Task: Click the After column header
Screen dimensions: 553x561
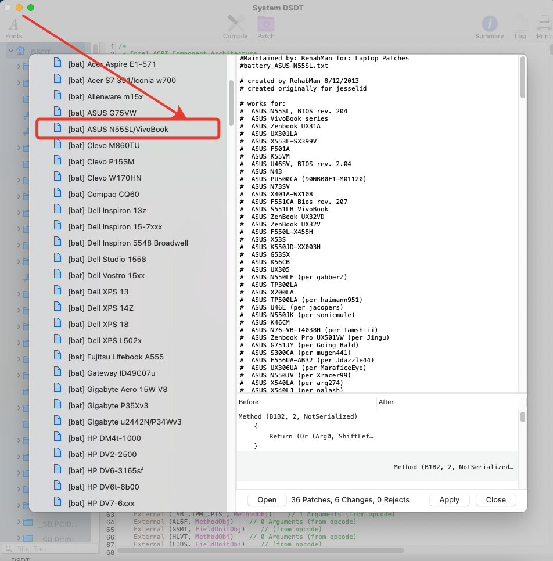Action: [x=447, y=402]
